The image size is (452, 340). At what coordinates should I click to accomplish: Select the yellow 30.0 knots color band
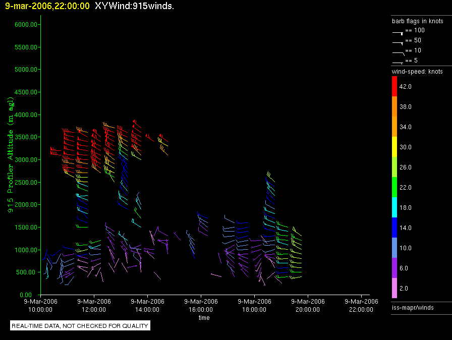395,147
